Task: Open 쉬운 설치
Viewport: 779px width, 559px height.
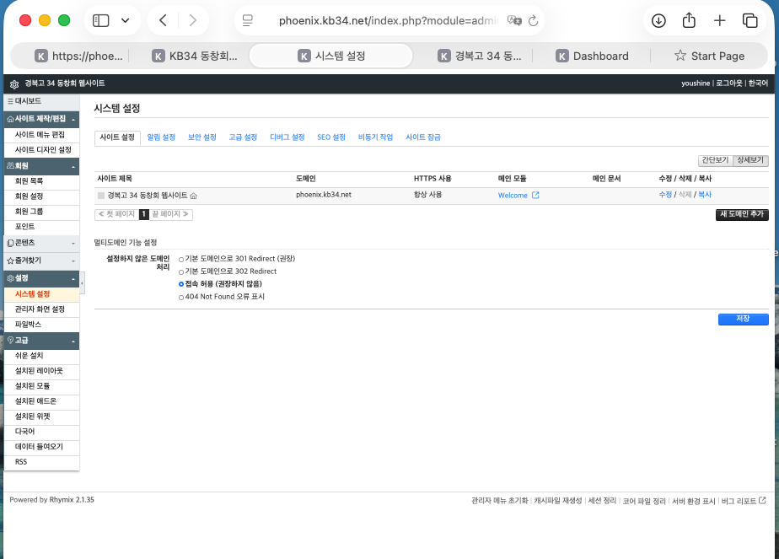Action: tap(41, 356)
